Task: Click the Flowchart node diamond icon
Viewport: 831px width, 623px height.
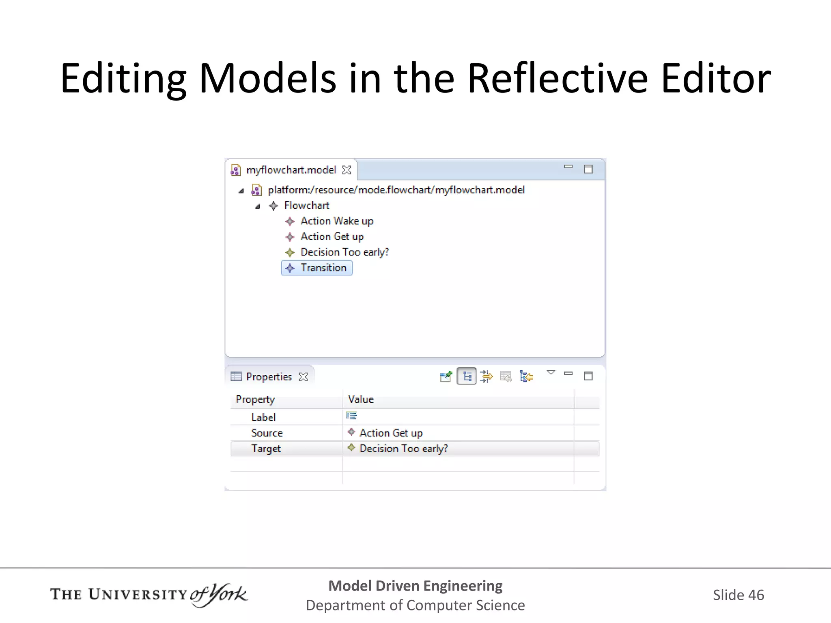Action: (x=273, y=206)
